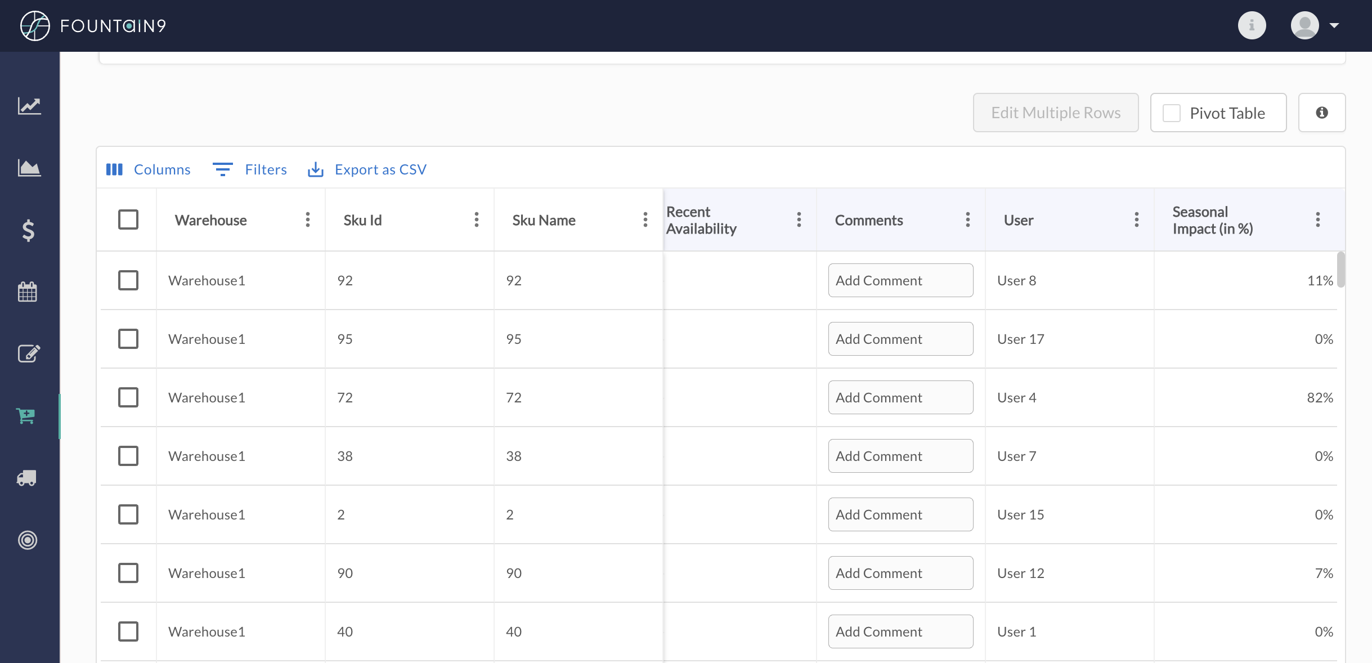The height and width of the screenshot is (663, 1372).
Task: Open the area chart sidebar icon
Action: pyautogui.click(x=29, y=168)
